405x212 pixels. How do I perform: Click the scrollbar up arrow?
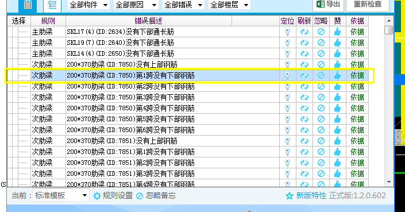(389, 21)
